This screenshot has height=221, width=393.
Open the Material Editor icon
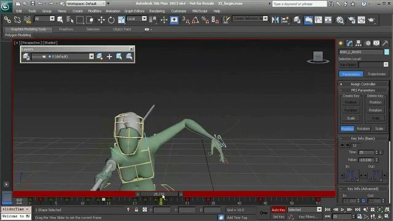tap(340, 20)
